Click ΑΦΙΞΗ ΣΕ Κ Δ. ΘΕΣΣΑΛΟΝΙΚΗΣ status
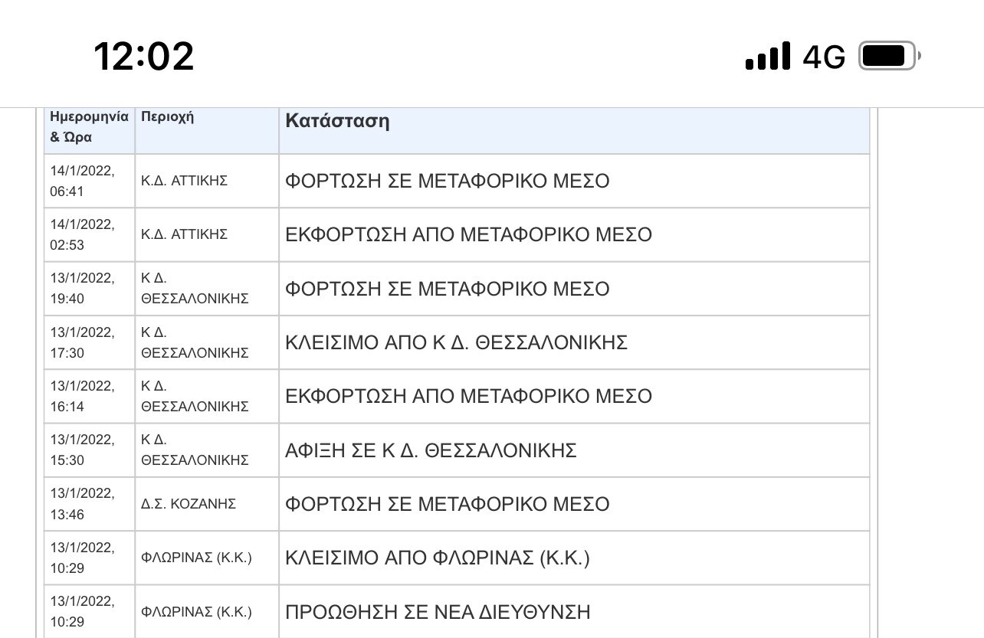Screen dimensions: 984x638 431,450
